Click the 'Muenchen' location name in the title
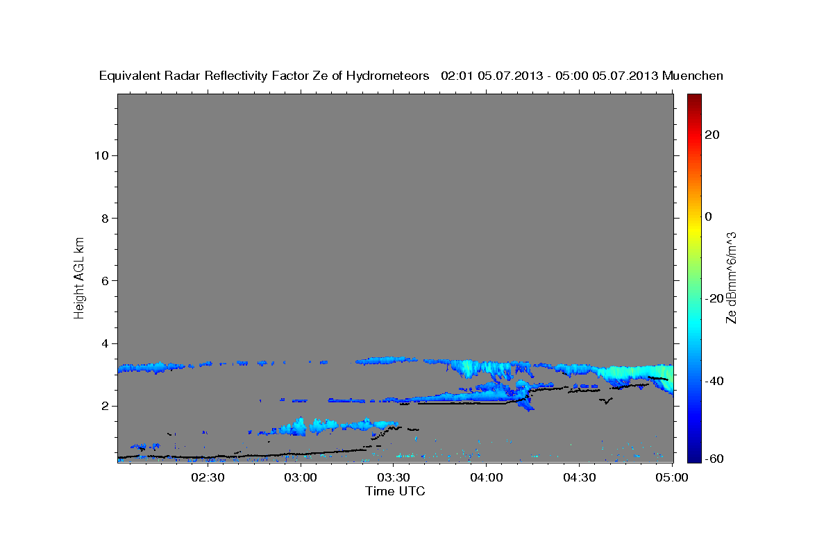This screenshot has height=555, width=833. pyautogui.click(x=693, y=76)
